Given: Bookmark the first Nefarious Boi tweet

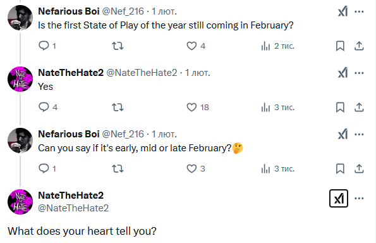Looking at the screenshot, I should 340,46.
